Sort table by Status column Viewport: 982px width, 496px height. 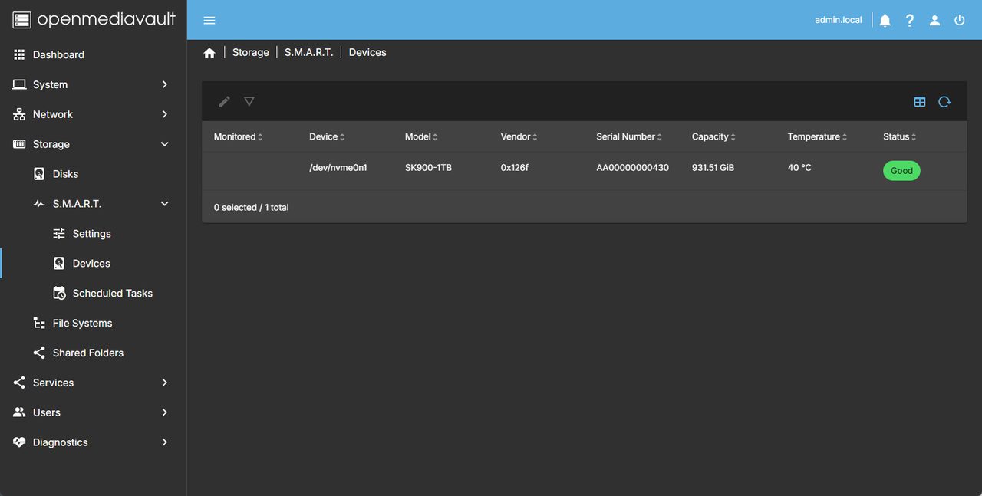click(x=900, y=136)
